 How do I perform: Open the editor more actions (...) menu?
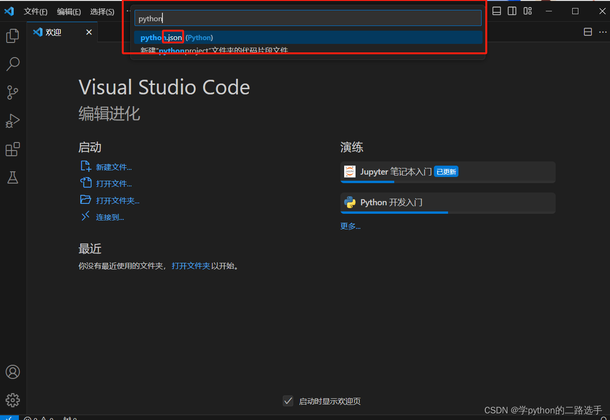click(603, 32)
